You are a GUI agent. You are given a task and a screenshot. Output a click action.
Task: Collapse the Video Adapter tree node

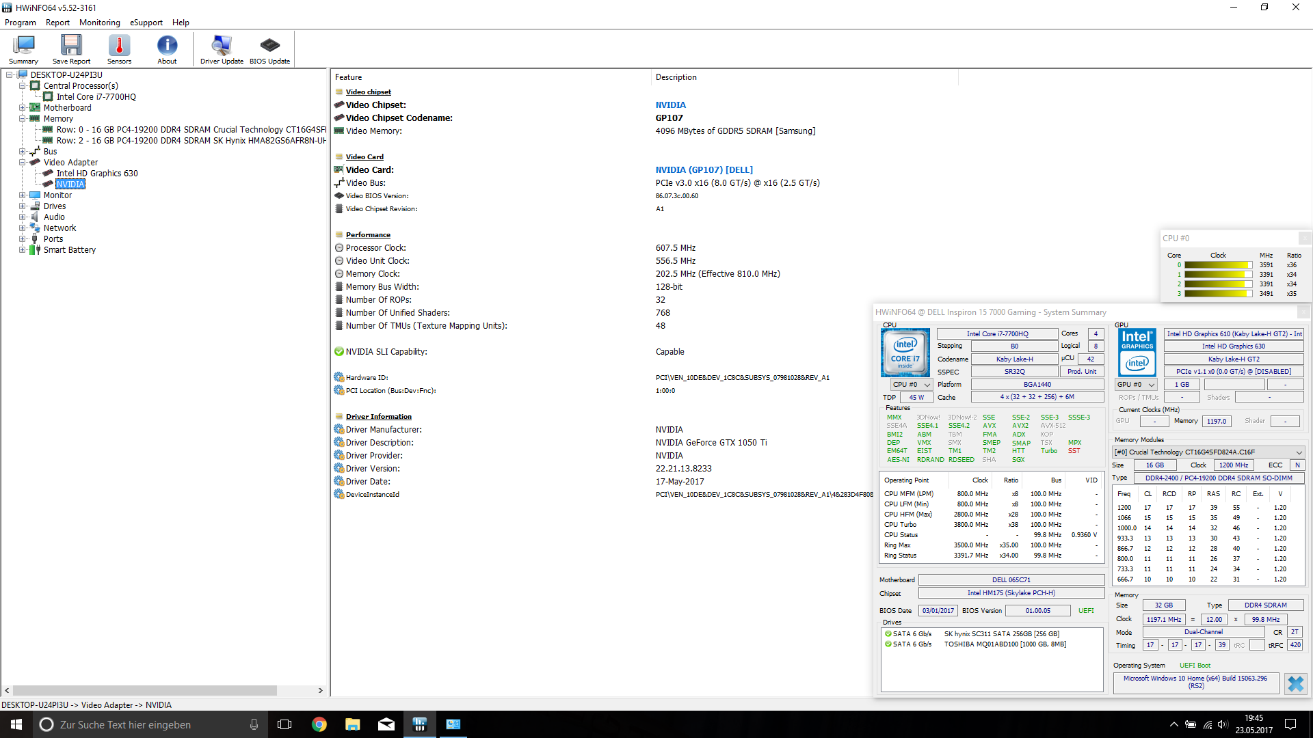23,163
